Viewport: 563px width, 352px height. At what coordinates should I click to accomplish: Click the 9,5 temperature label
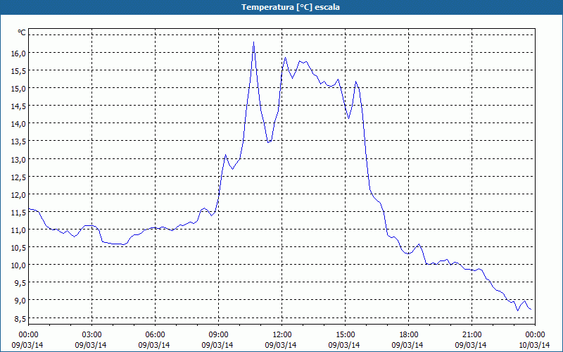(20, 283)
